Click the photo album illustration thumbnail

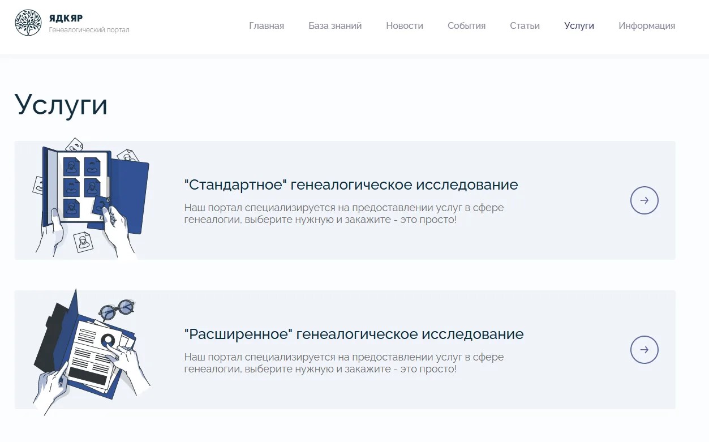91,199
